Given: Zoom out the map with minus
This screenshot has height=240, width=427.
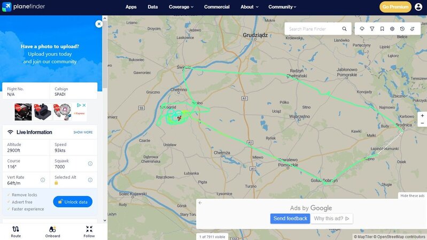Looking at the screenshot, I should tap(422, 123).
